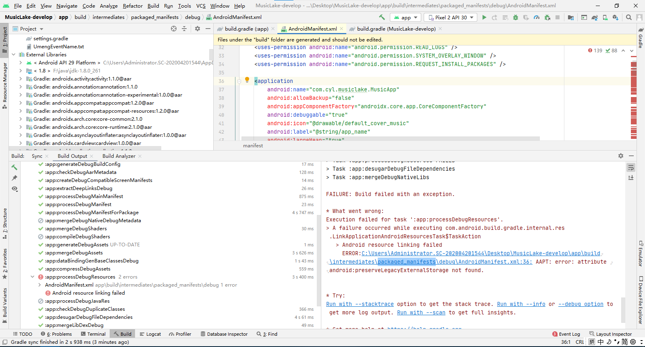Toggle the Structure sidebar tab
Image resolution: width=645 pixels, height=347 pixels.
[4, 223]
